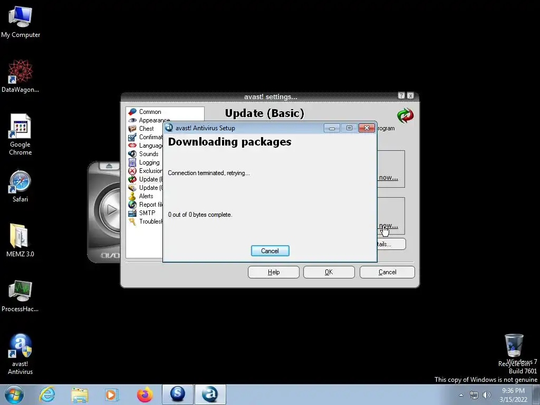Screen dimensions: 540x405
Task: Select SMTP settings category
Action: point(147,213)
